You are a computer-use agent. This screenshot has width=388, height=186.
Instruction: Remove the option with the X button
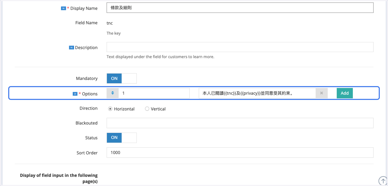(x=321, y=93)
